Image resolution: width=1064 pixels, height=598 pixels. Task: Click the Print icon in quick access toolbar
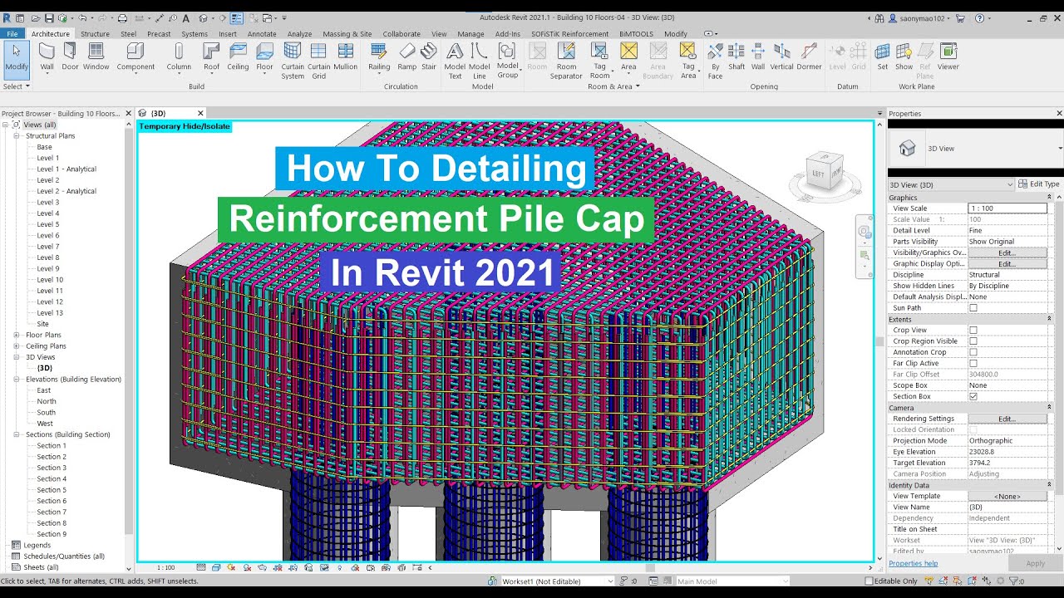[x=122, y=18]
